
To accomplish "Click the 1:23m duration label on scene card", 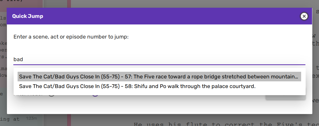I will coord(31,118).
